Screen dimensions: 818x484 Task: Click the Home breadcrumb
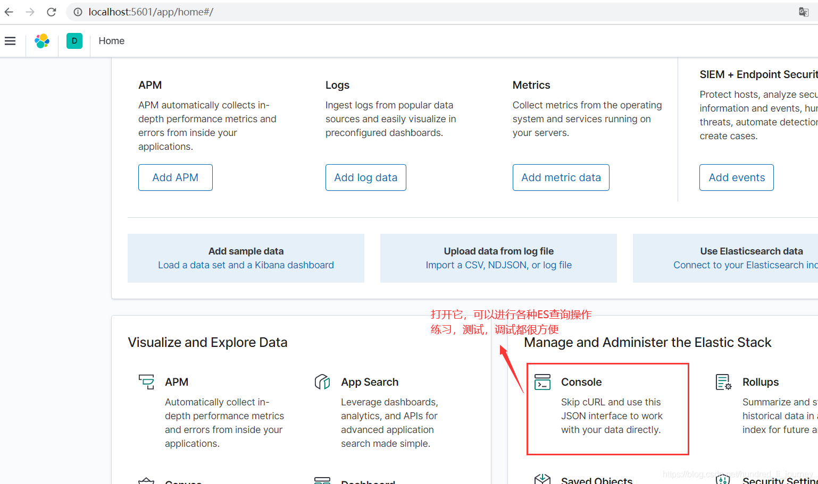(x=111, y=41)
